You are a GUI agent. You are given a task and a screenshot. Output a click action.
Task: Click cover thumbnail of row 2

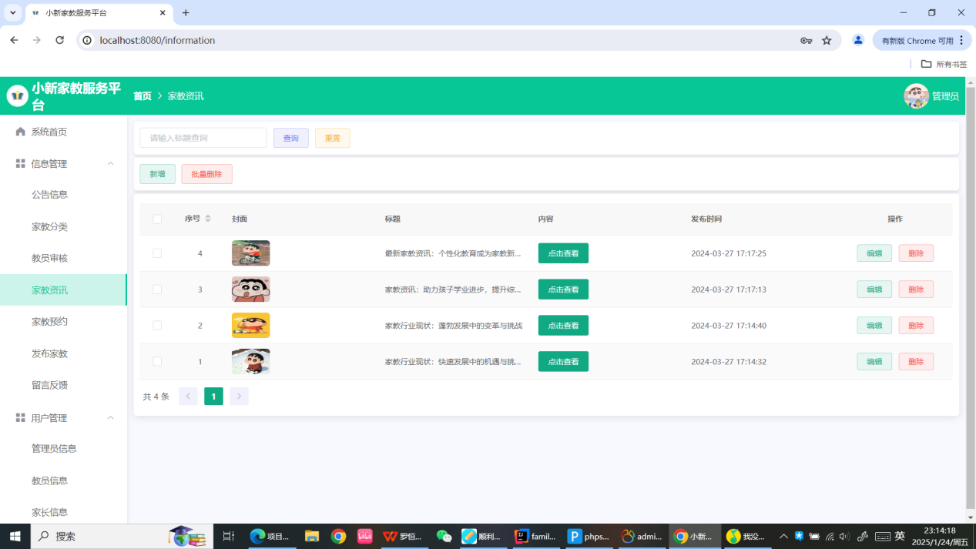tap(251, 326)
